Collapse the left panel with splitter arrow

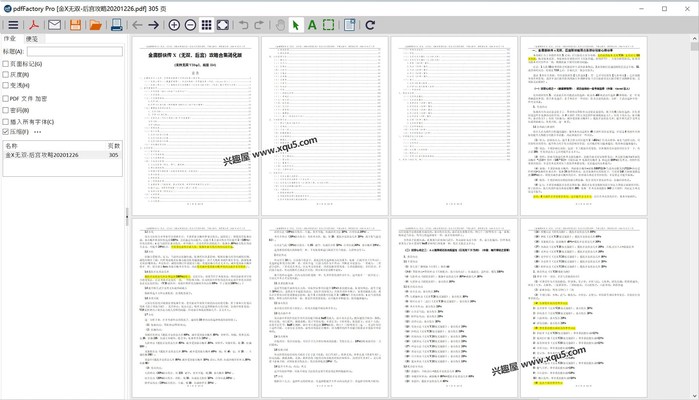click(x=127, y=217)
